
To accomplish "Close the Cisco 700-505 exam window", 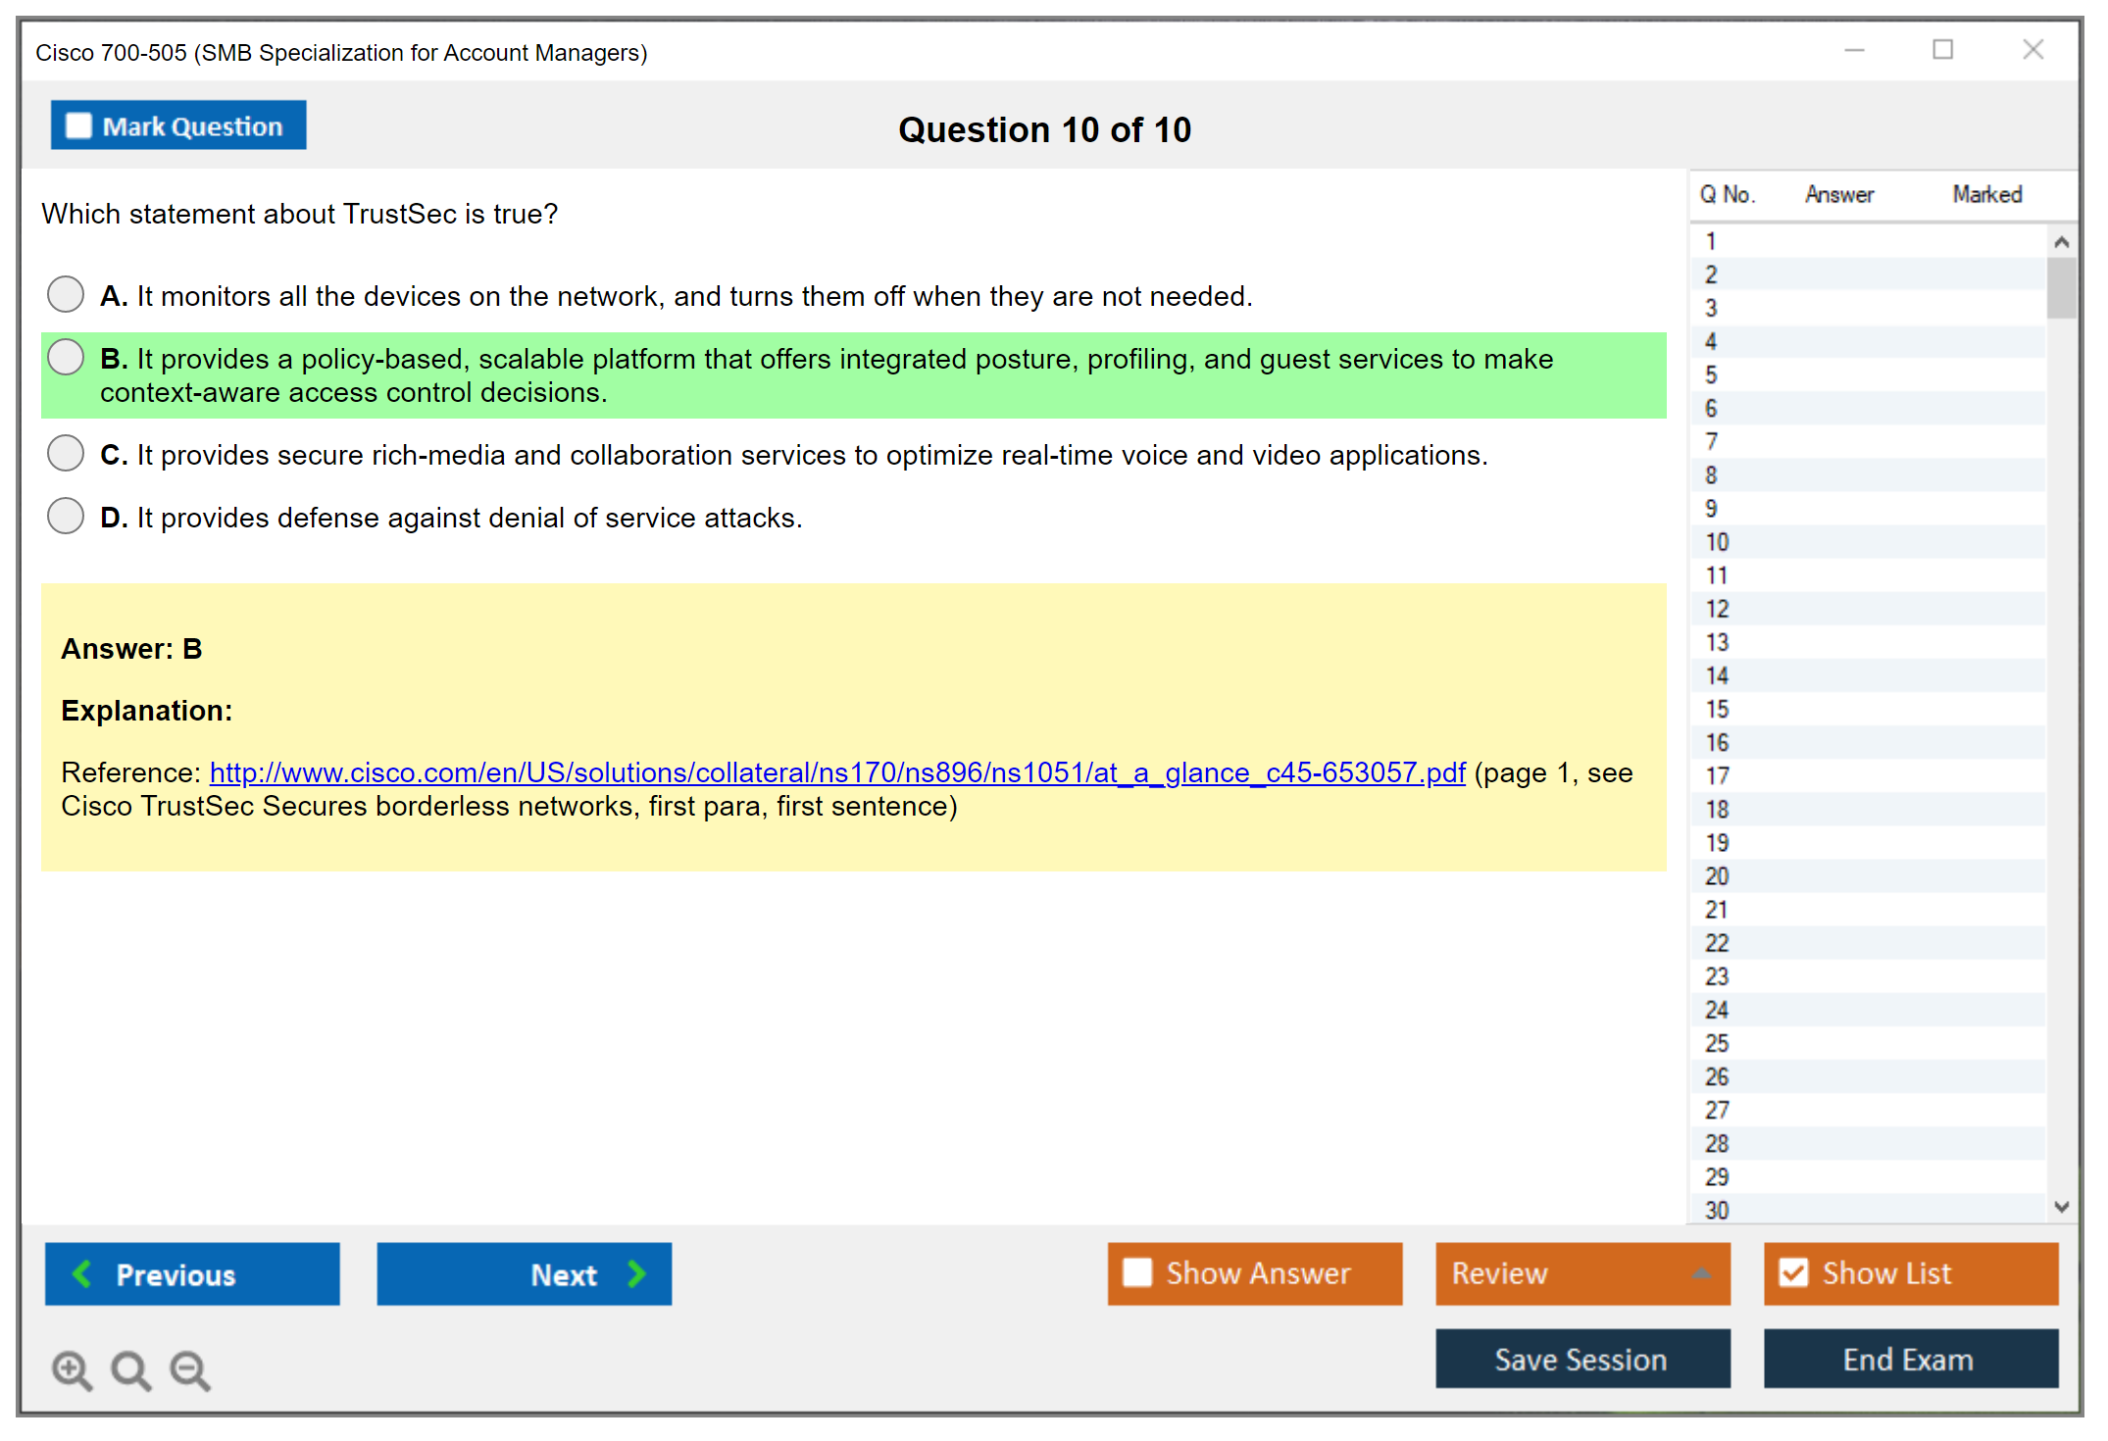I will click(2033, 50).
